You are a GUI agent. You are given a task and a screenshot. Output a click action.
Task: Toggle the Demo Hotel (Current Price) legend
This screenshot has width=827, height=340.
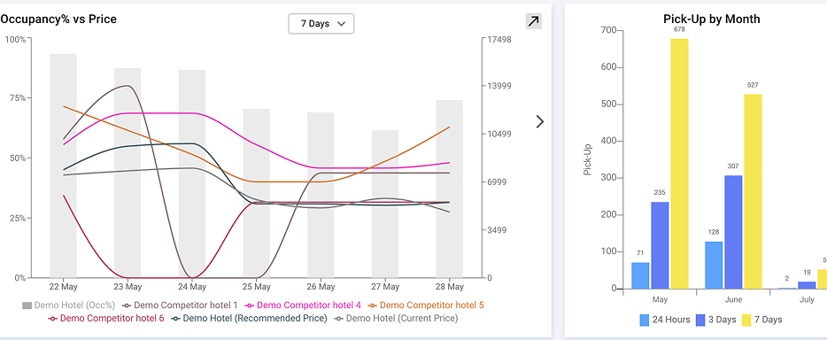[396, 319]
